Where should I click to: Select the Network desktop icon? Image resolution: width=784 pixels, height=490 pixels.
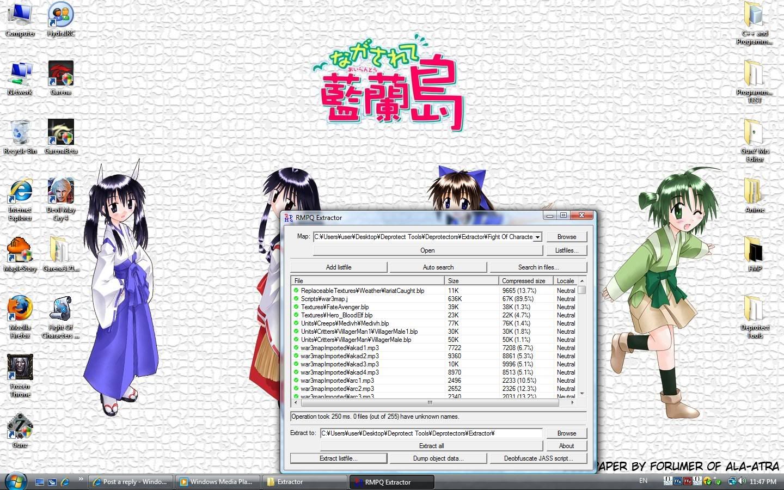[x=20, y=78]
